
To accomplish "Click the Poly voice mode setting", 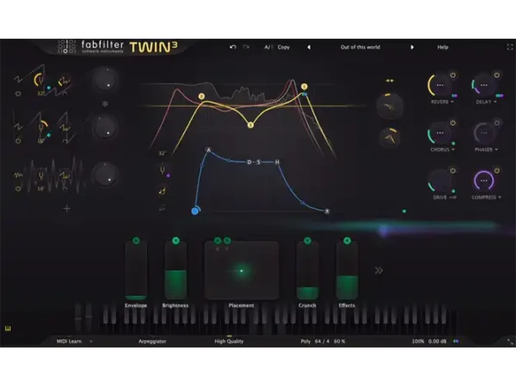I will click(x=305, y=341).
